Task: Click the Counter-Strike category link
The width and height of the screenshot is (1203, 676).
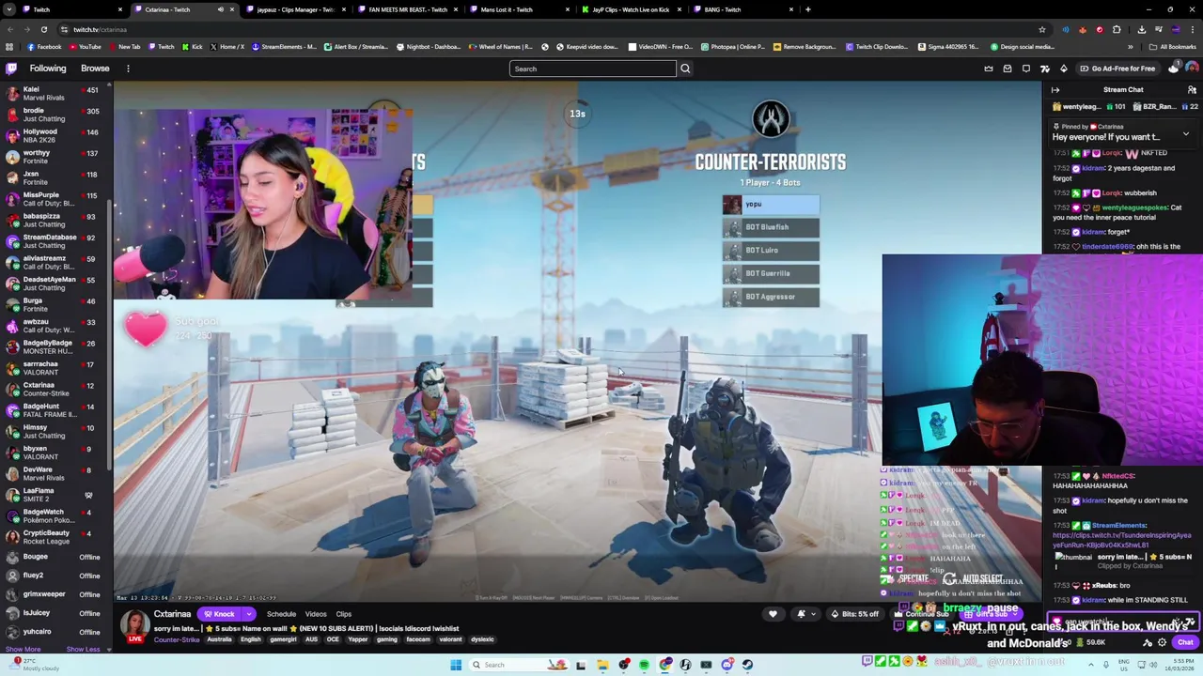Action: (x=177, y=639)
